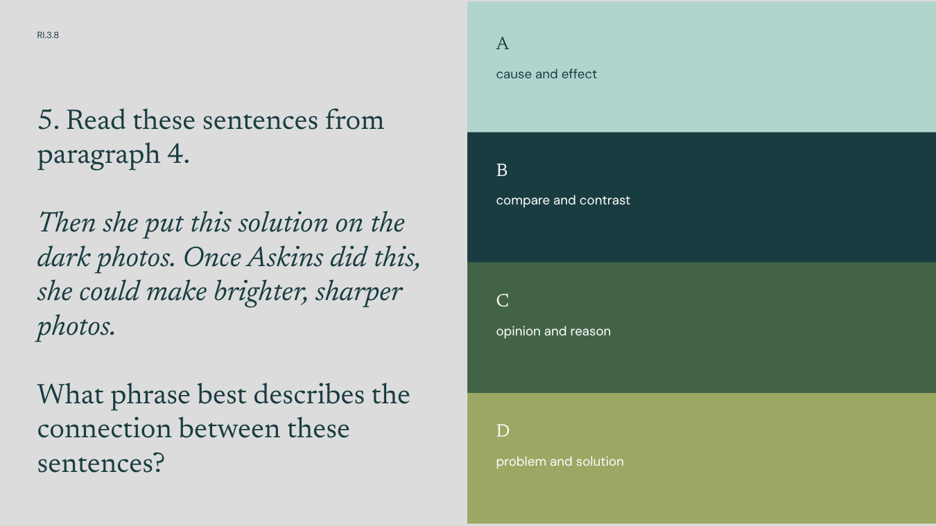Click the "What phrase best describes" question line
Image resolution: width=936 pixels, height=526 pixels.
[223, 395]
